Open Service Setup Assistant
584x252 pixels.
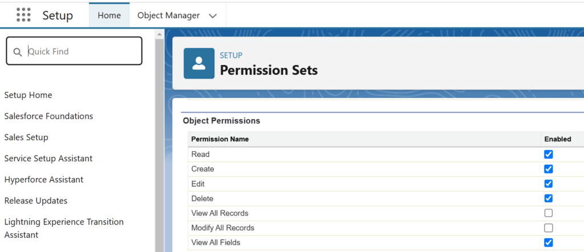click(x=48, y=158)
